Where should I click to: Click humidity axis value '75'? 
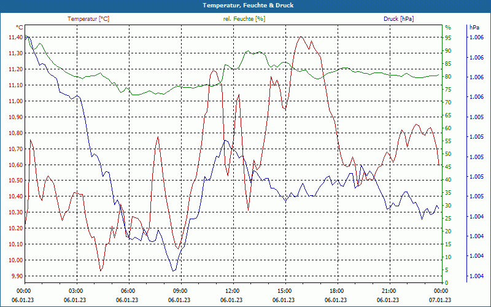click(x=448, y=90)
